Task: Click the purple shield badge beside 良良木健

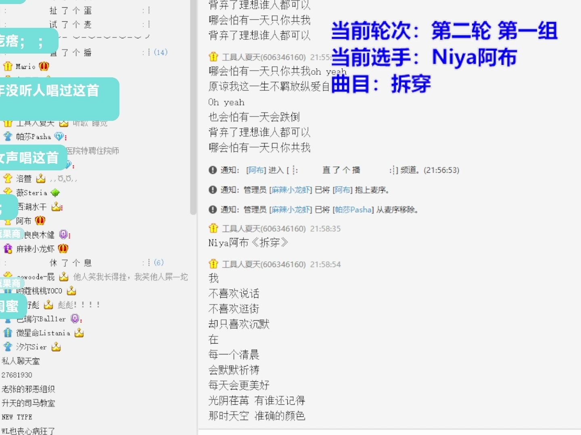Action: point(63,234)
